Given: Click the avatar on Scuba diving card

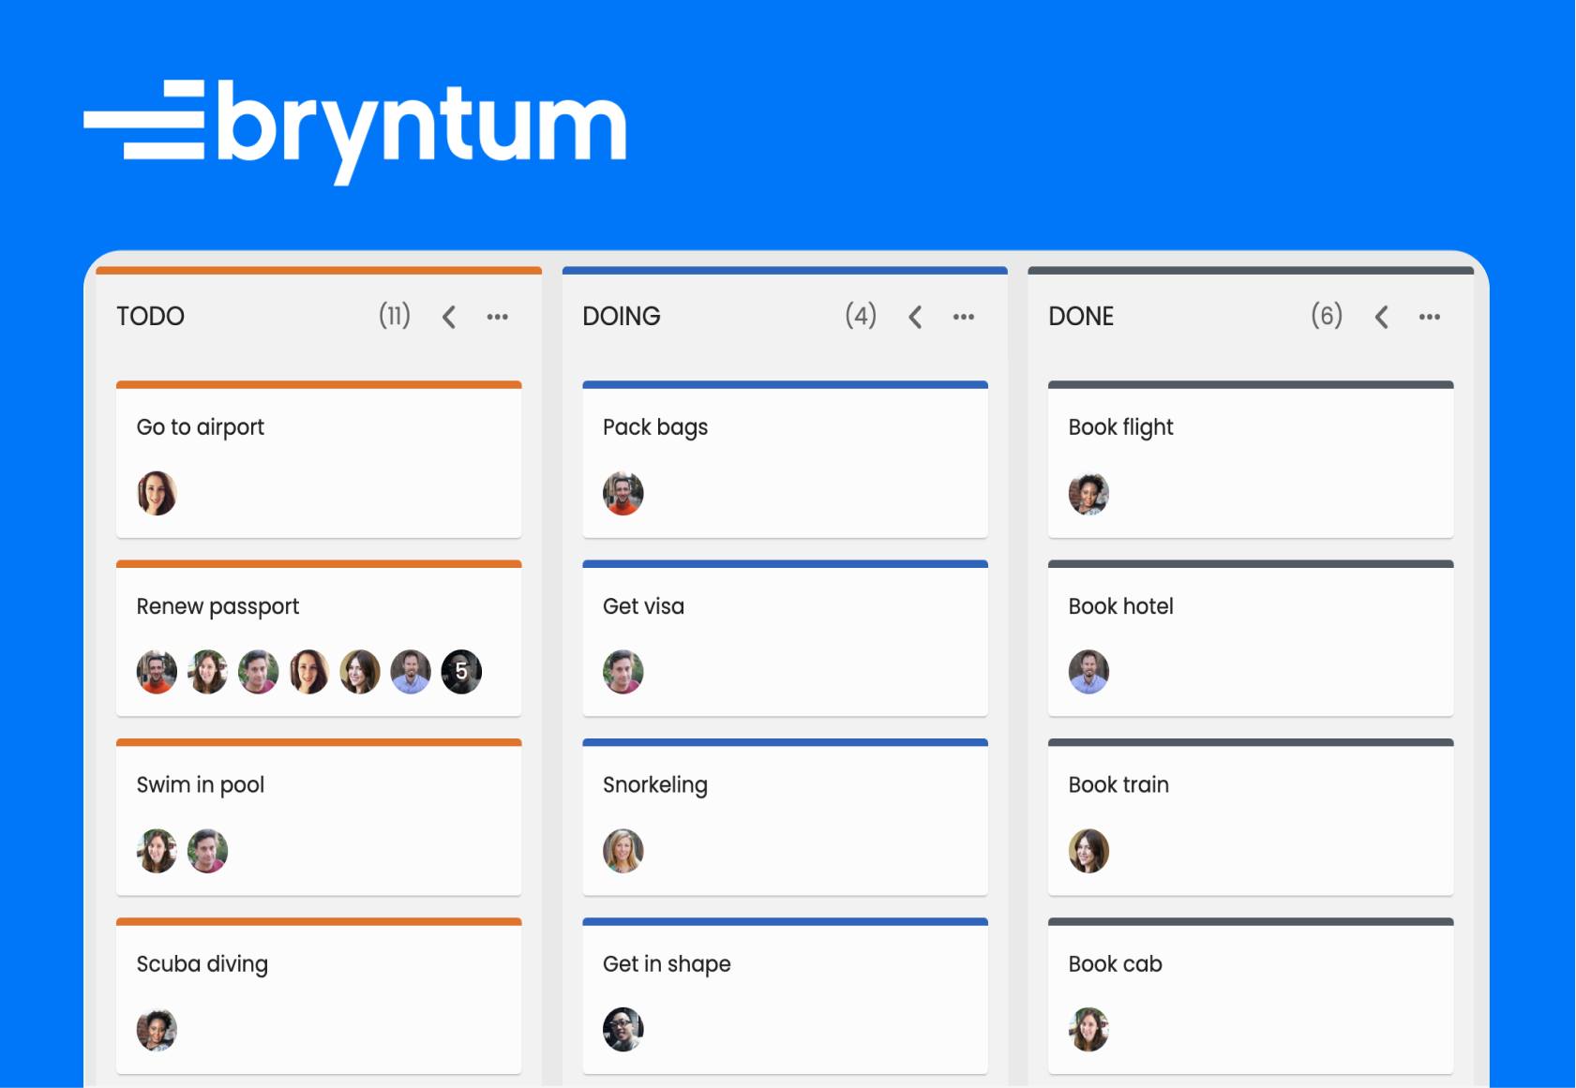Looking at the screenshot, I should point(157,1030).
